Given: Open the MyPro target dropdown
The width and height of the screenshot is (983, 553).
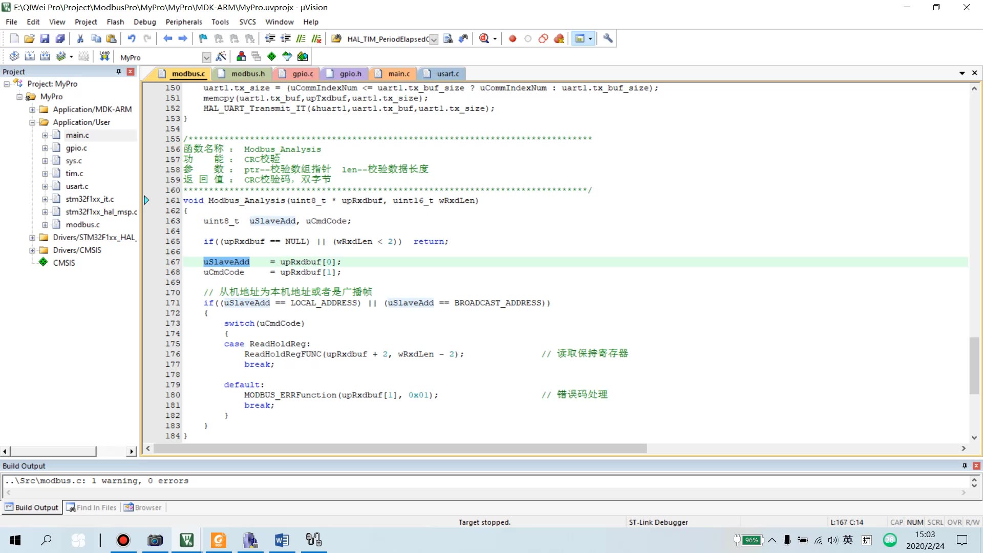Looking at the screenshot, I should [206, 57].
